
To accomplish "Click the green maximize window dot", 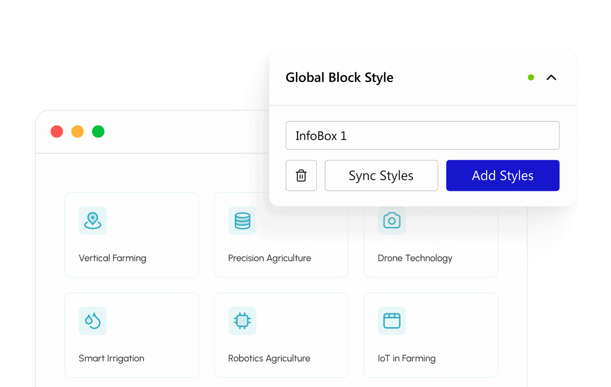I will coord(98,131).
